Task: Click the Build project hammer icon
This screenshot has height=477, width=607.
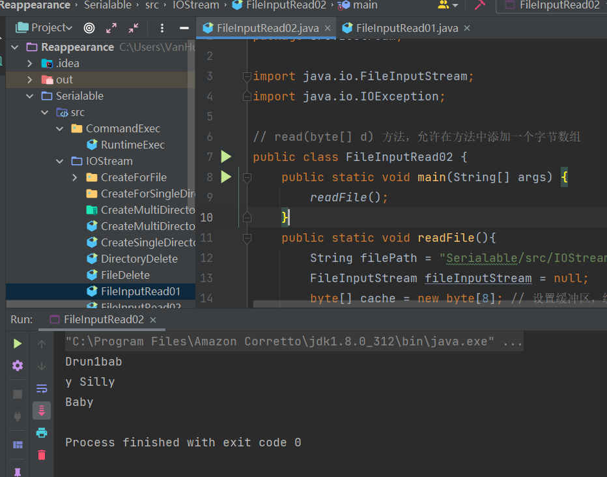Action: pos(480,5)
